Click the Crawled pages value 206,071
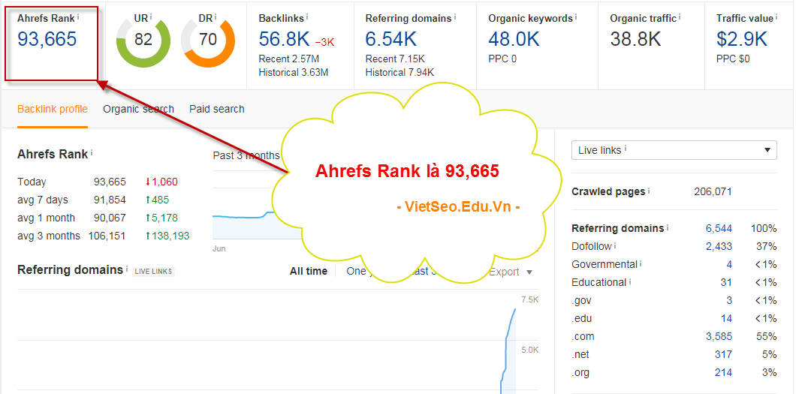Screen dimensions: 796x394 (713, 191)
